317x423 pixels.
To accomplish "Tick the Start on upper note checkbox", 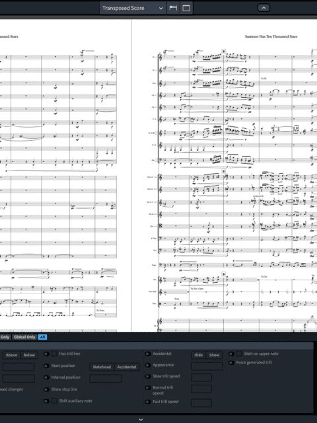I will click(x=239, y=354).
